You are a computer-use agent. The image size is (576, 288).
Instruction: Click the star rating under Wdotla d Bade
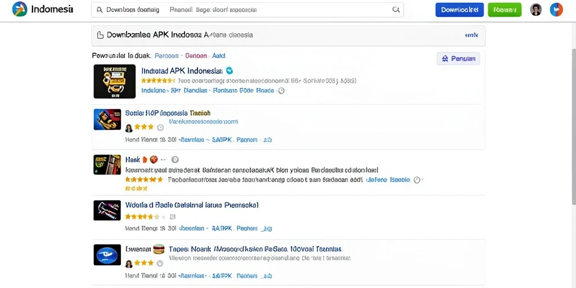(x=146, y=217)
